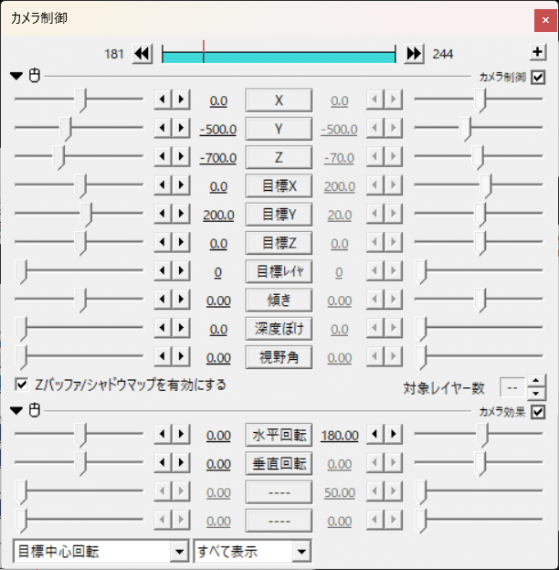The height and width of the screenshot is (570, 559).
Task: Decrease 対象レイヤー数 with down spinner
Action: (536, 394)
